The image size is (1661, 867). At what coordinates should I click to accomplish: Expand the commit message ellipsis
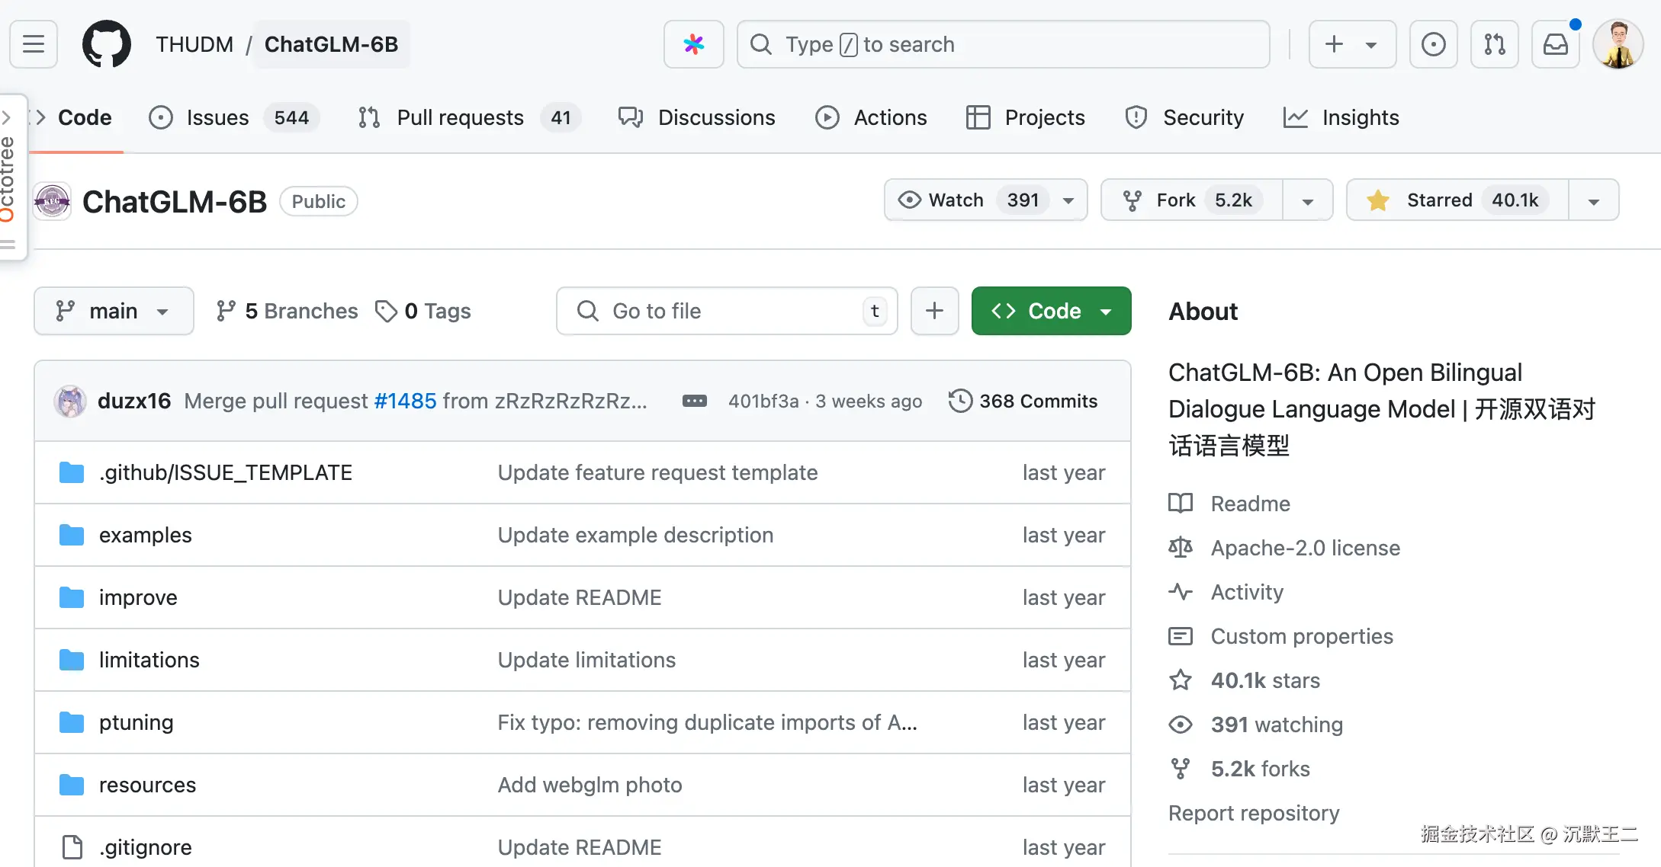[694, 401]
